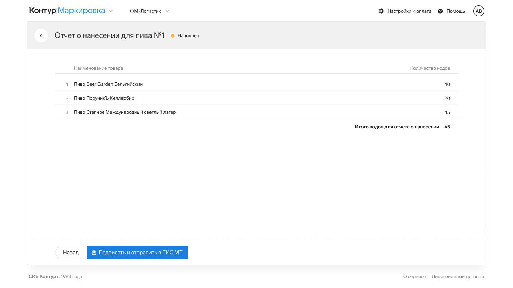Screen dimensions: 513x288
Task: Click the Назад button
Action: tap(70, 253)
